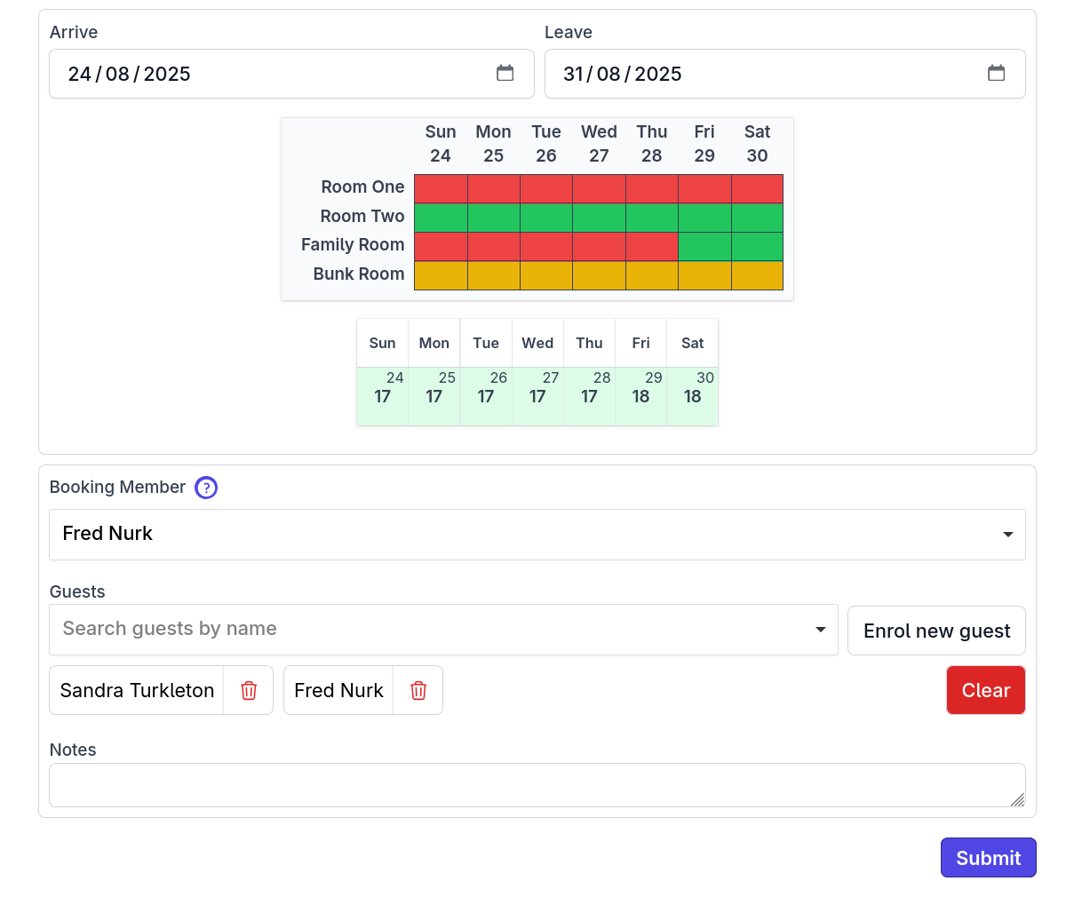Image resolution: width=1074 pixels, height=897 pixels.
Task: Open the calendar picker for the Leave date
Action: point(996,74)
